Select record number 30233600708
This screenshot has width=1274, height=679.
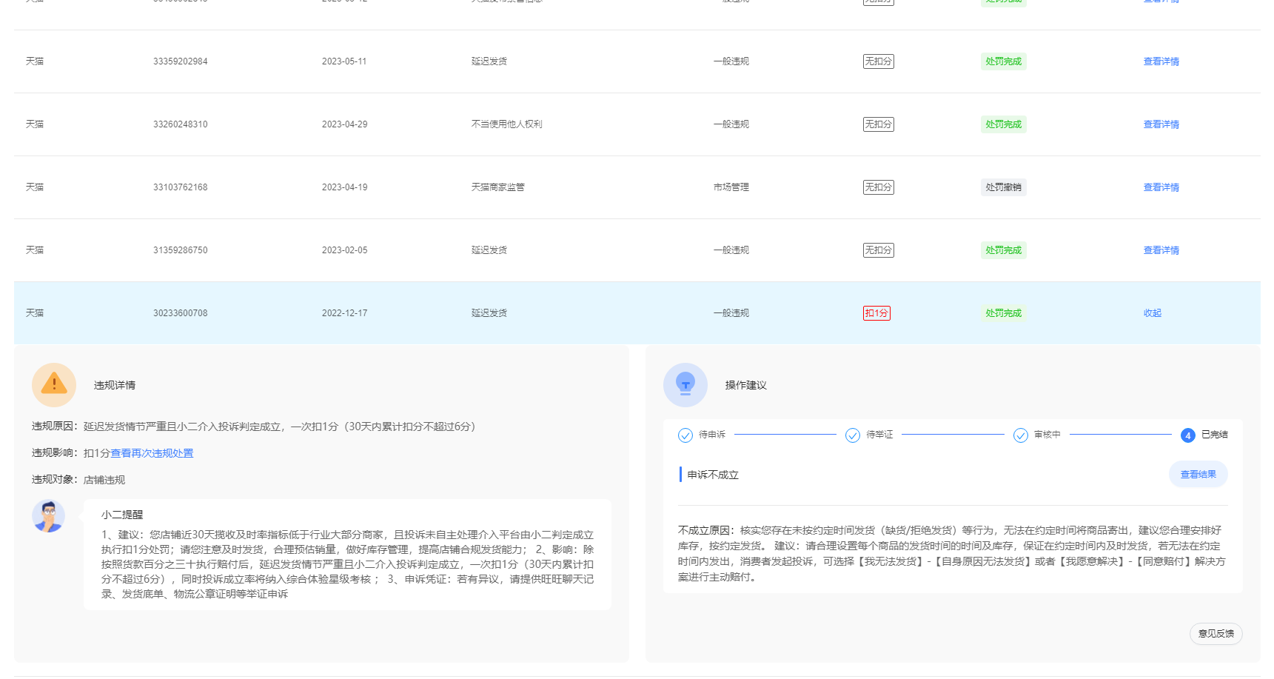tap(181, 313)
